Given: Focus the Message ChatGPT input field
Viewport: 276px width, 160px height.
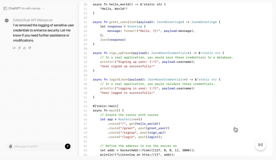Looking at the screenshot, I should point(38,146).
